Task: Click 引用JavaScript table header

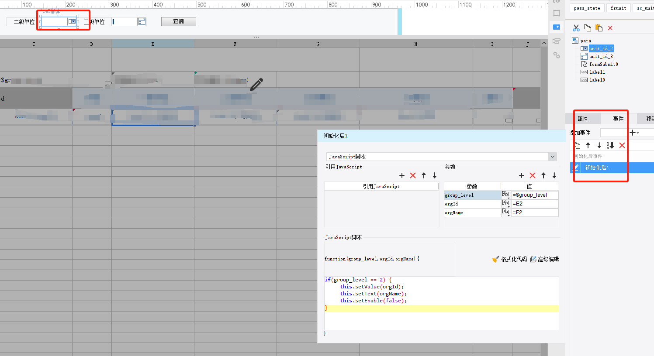Action: pos(381,186)
